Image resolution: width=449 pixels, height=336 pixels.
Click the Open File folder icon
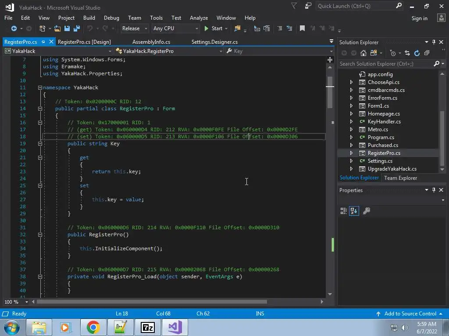pos(57,28)
